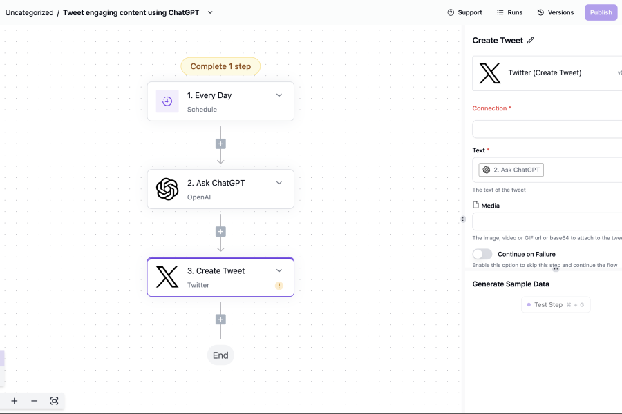The height and width of the screenshot is (414, 622).
Task: Add a step after Ask ChatGPT with plus icon
Action: [x=220, y=232]
